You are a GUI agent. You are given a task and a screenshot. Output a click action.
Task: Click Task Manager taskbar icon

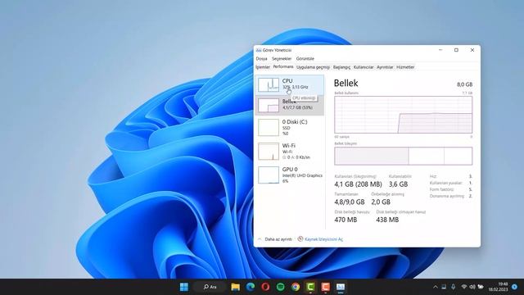(341, 287)
